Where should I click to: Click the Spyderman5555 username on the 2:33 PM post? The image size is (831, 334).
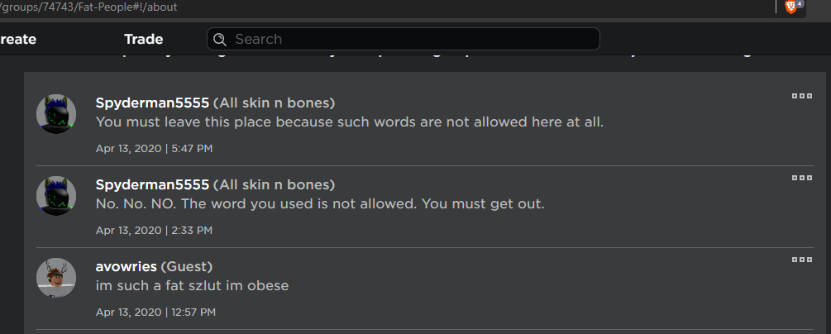(152, 184)
